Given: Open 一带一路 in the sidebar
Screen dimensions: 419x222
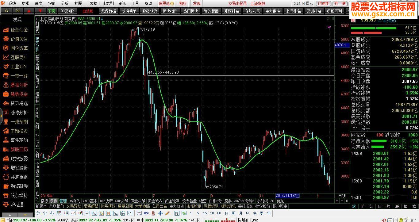Looking at the screenshot, I should 19,76.
